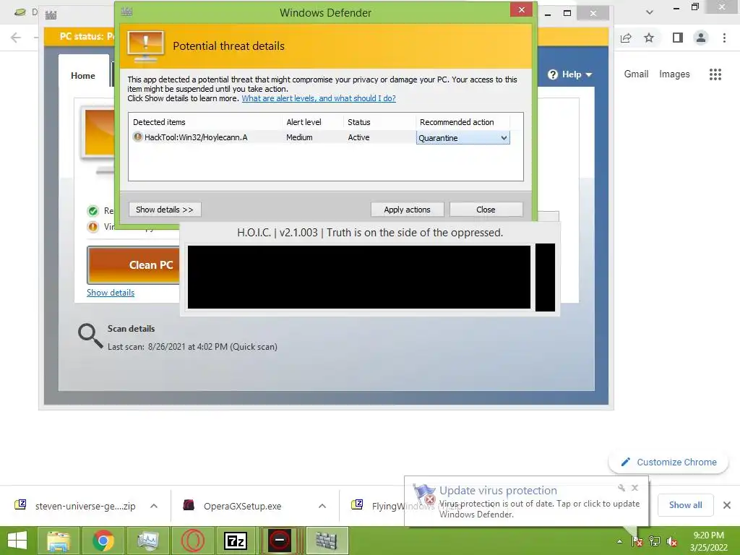The height and width of the screenshot is (555, 740).
Task: Open the Show details link under Clean PC
Action: pyautogui.click(x=111, y=293)
